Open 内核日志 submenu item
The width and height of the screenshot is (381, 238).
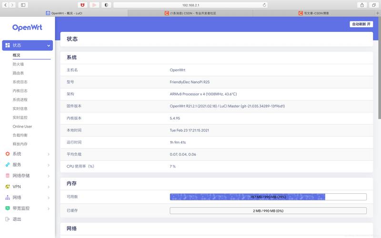pos(20,90)
